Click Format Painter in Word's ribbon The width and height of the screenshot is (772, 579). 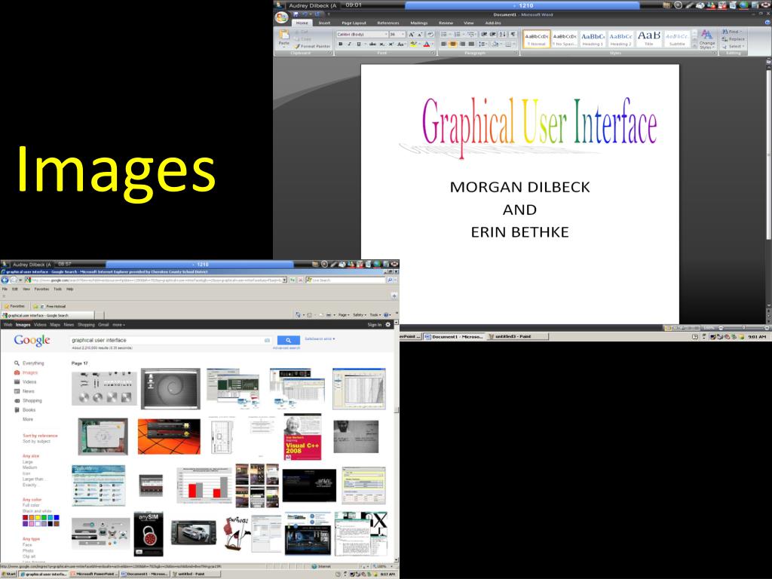tap(312, 46)
